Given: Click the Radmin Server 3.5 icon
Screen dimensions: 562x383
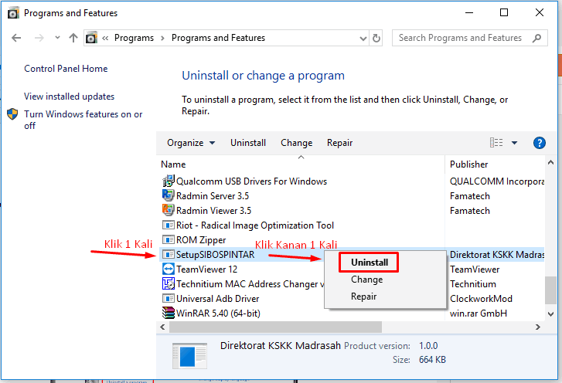Looking at the screenshot, I should click(x=168, y=195).
